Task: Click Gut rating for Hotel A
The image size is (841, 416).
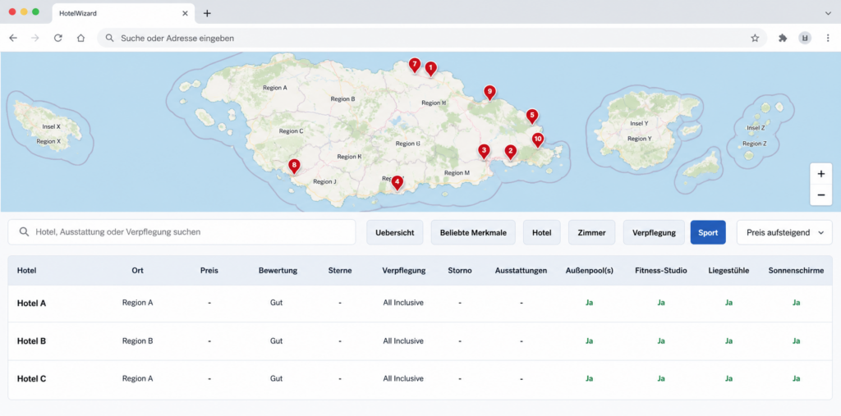Action: [276, 303]
